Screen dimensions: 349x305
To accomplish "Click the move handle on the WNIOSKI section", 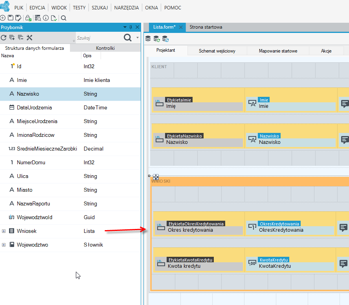I will (156, 177).
